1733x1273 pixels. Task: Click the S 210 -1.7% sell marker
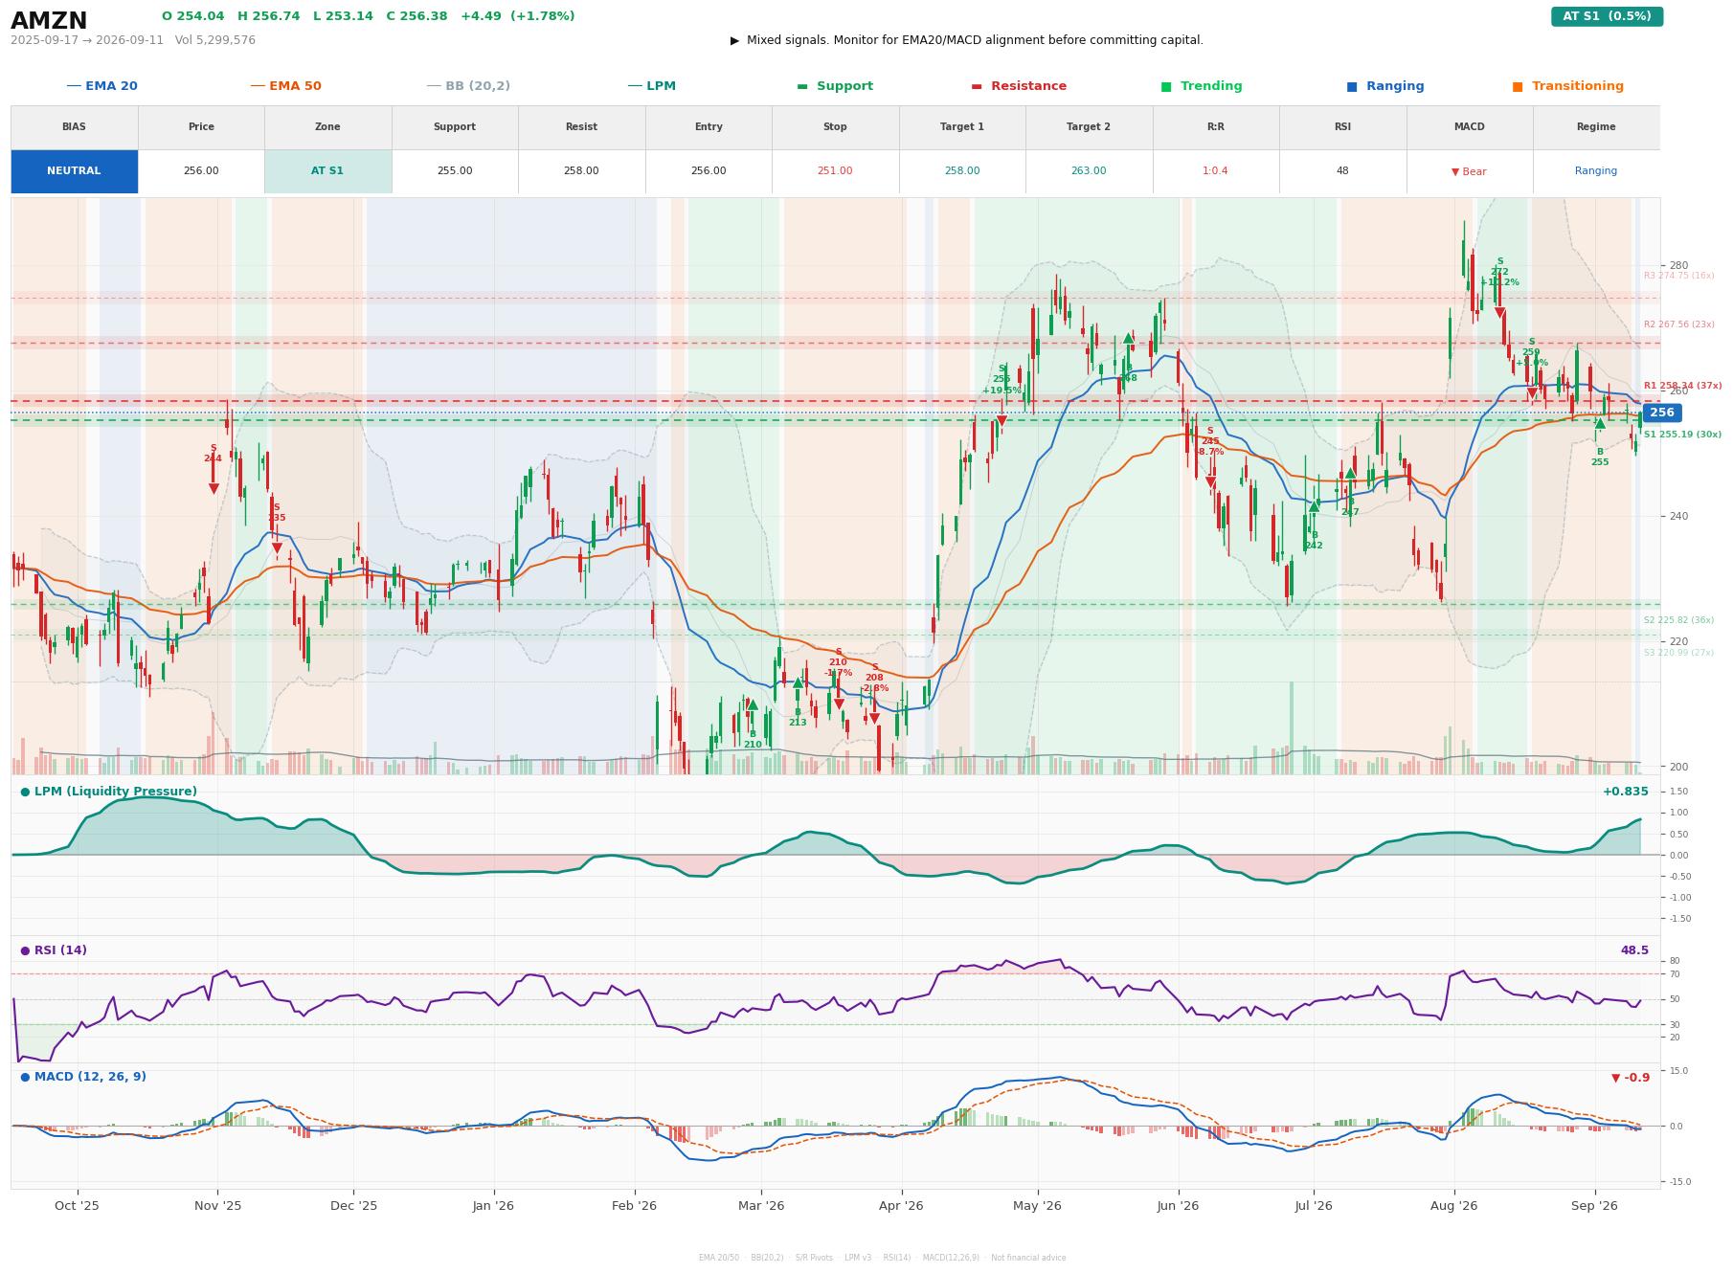(839, 703)
